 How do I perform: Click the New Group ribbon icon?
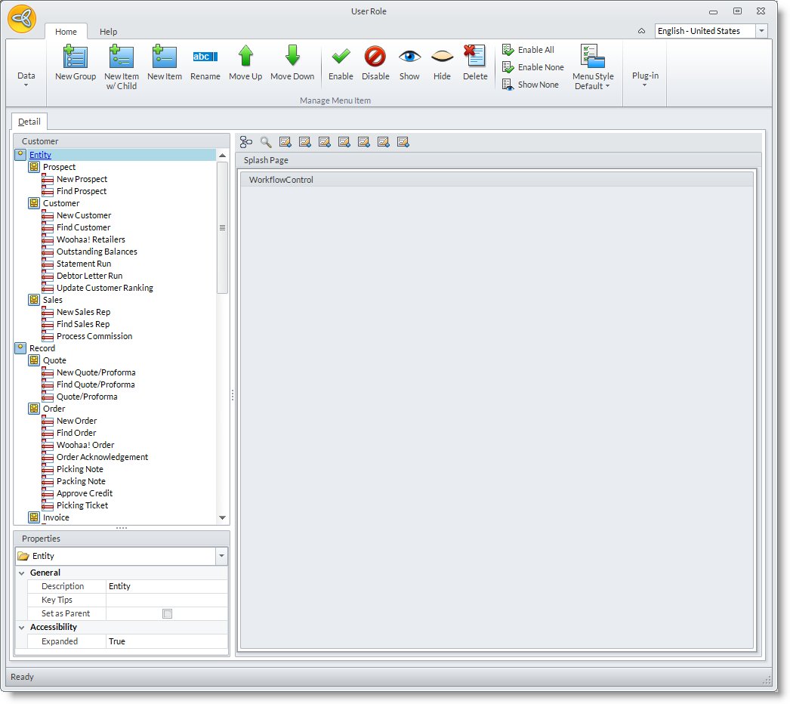(76, 58)
